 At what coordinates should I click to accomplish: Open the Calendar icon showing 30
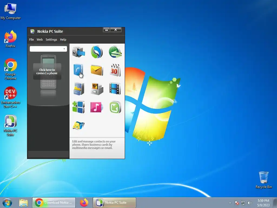(115, 70)
